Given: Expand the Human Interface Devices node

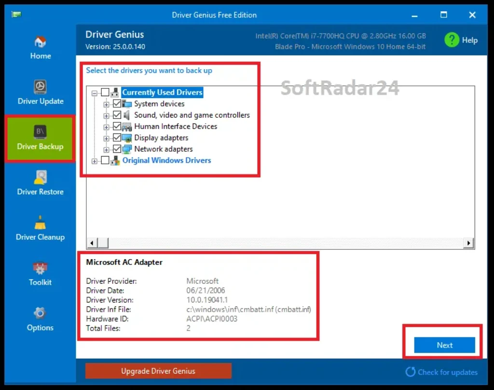Looking at the screenshot, I should pyautogui.click(x=106, y=127).
